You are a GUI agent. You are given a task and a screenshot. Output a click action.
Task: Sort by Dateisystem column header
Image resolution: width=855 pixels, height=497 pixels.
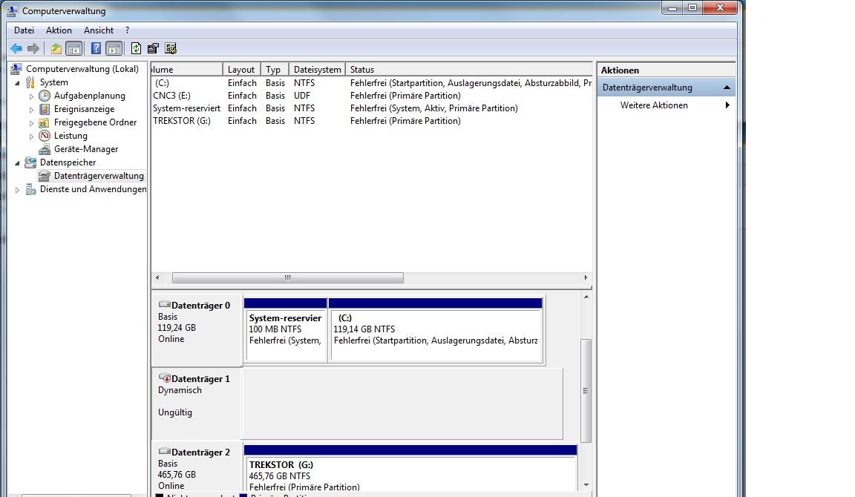[x=317, y=69]
